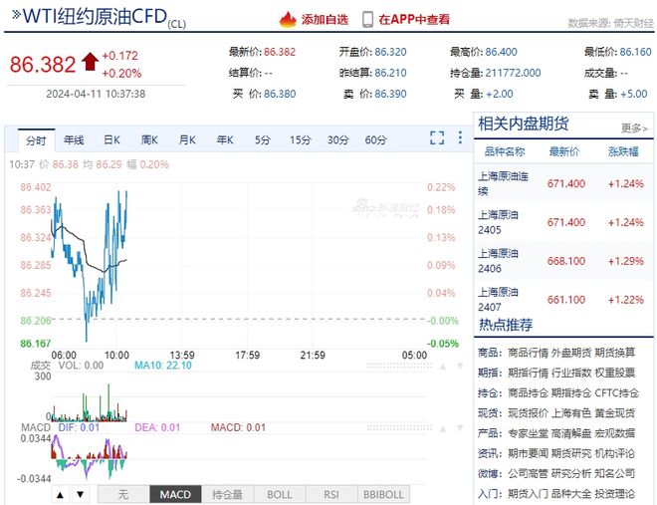Screen dimensions: 657x505
Task: Turn off indicators with the 无 option
Action: (x=123, y=494)
